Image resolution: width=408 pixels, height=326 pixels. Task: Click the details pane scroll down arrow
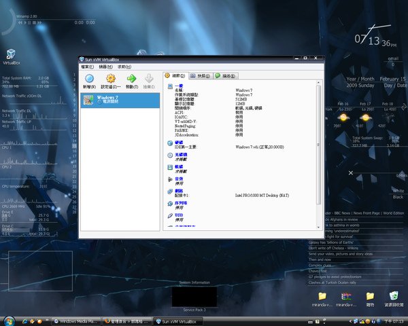[318, 228]
